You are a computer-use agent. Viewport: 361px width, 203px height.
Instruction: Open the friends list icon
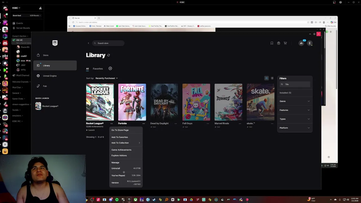301,43
